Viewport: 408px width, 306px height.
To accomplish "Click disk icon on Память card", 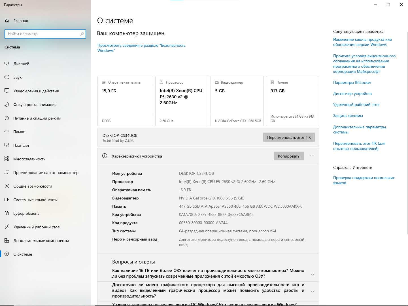I will tap(272, 82).
